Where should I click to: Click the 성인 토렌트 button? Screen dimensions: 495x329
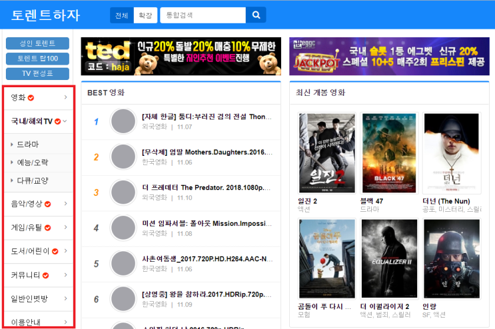(x=37, y=43)
